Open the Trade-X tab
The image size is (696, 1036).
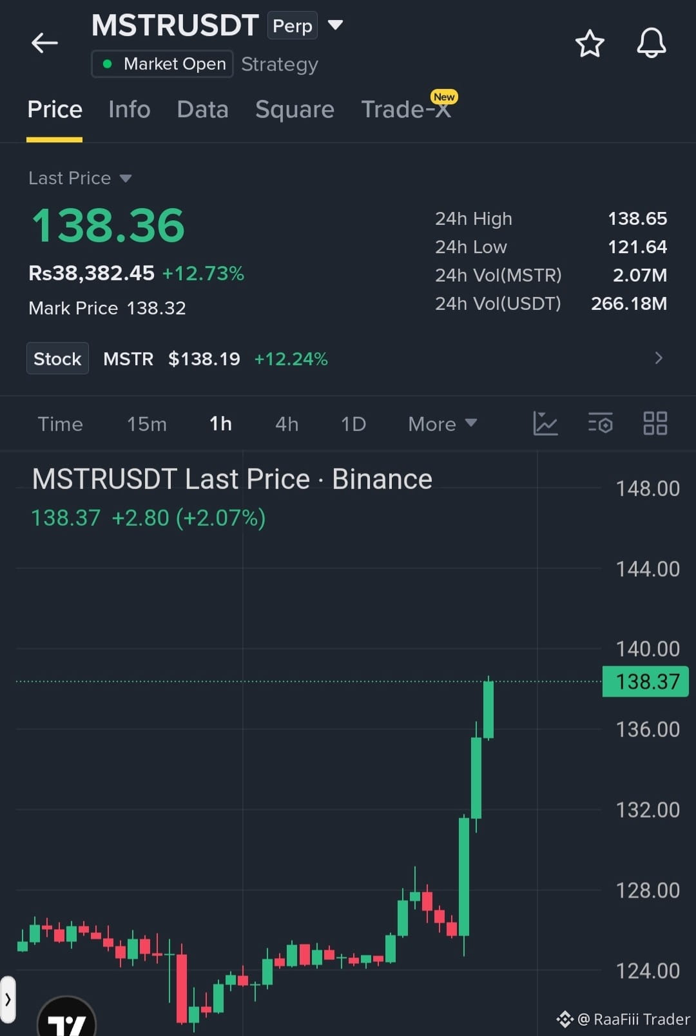click(x=406, y=110)
